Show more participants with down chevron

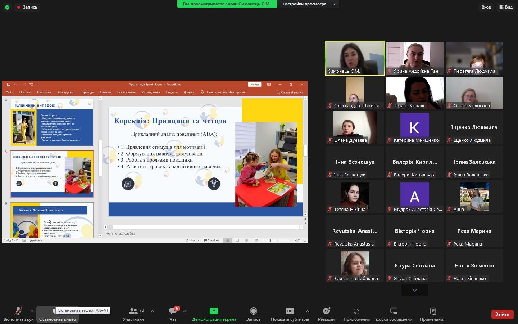[x=415, y=290]
